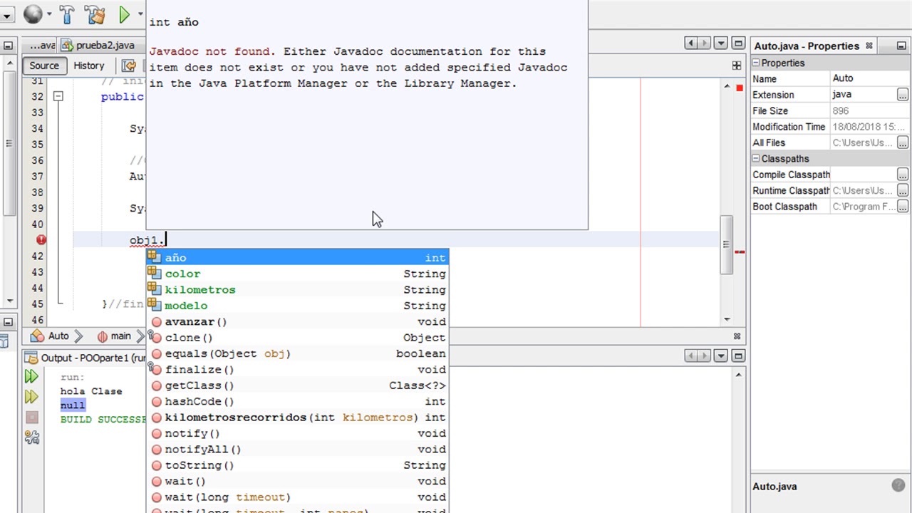Pick clone() method from completion list
The image size is (912, 513).
[x=297, y=338]
